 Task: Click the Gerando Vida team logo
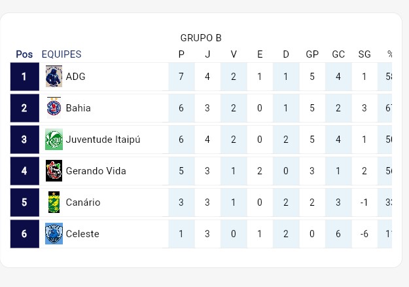[54, 171]
